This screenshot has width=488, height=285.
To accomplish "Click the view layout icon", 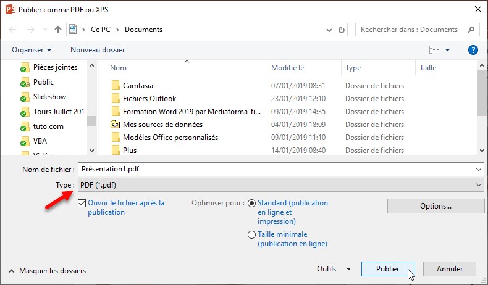I will point(434,50).
